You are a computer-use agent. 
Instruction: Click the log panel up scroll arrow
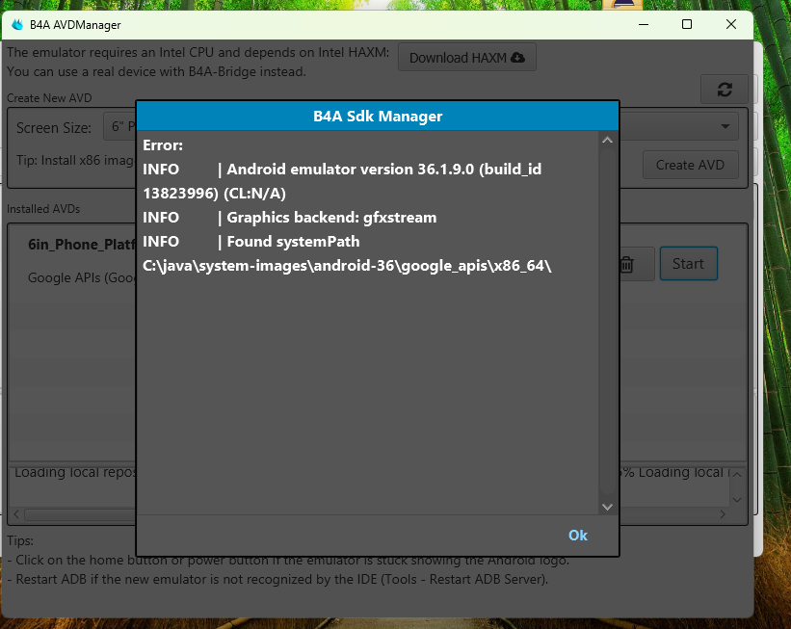736,474
